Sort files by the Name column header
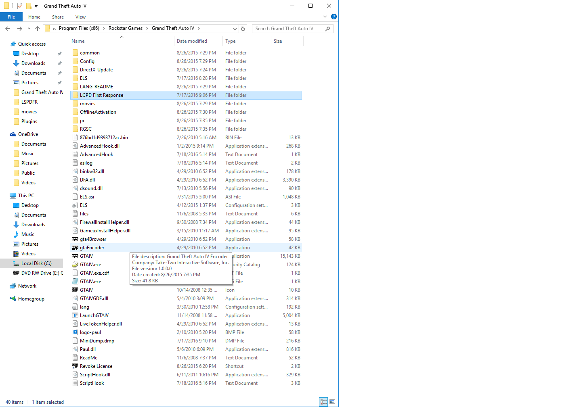 tap(122, 41)
